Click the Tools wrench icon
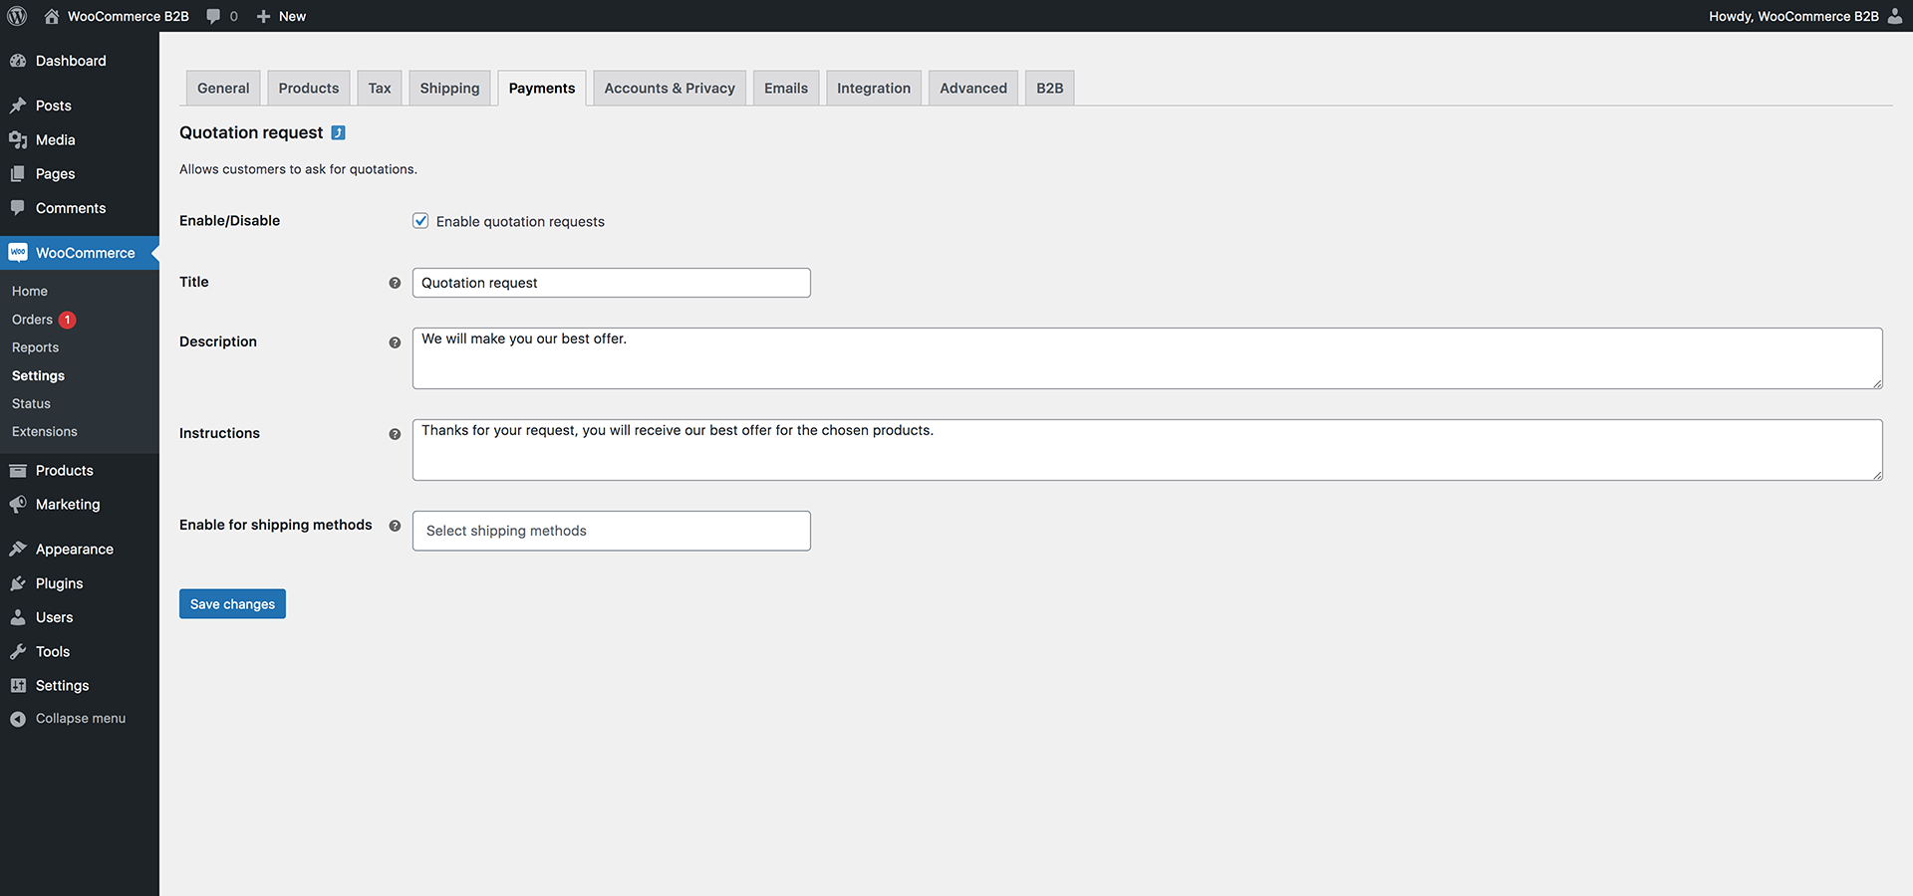The height and width of the screenshot is (896, 1913). pyautogui.click(x=18, y=651)
